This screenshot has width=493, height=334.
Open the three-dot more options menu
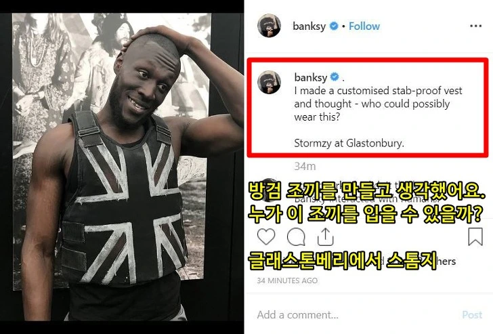click(475, 26)
